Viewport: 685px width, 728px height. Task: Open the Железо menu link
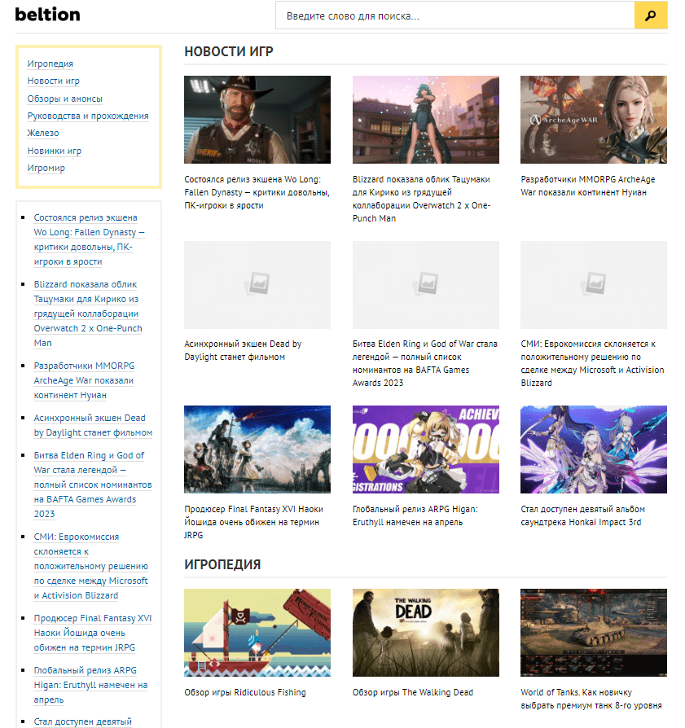[x=43, y=133]
